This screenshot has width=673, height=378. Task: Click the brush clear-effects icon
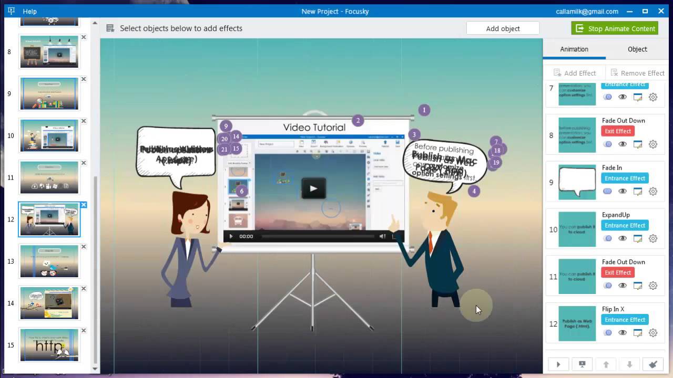(x=653, y=364)
